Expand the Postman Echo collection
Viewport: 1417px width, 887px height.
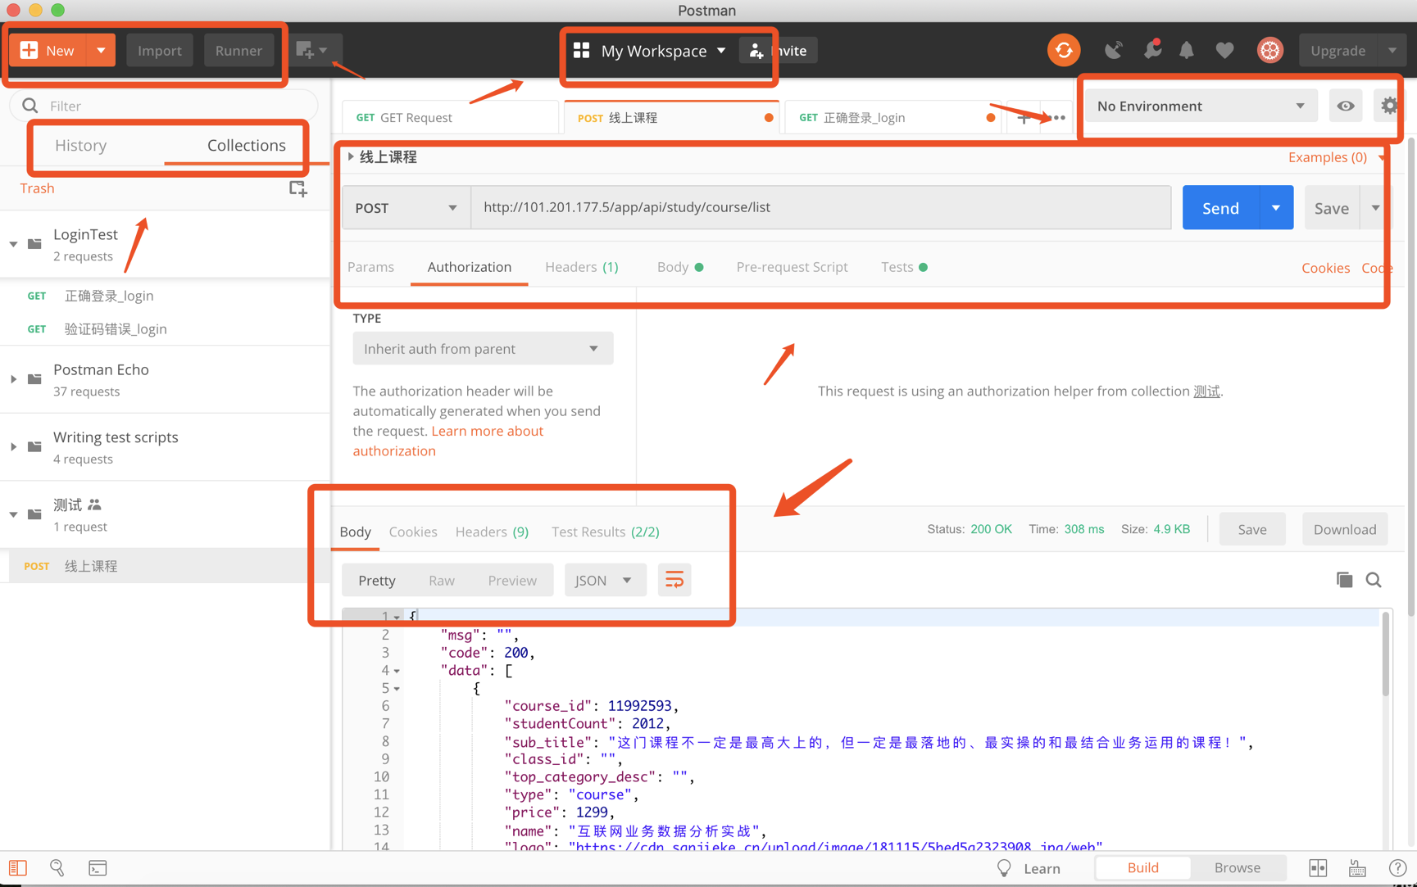click(x=14, y=379)
